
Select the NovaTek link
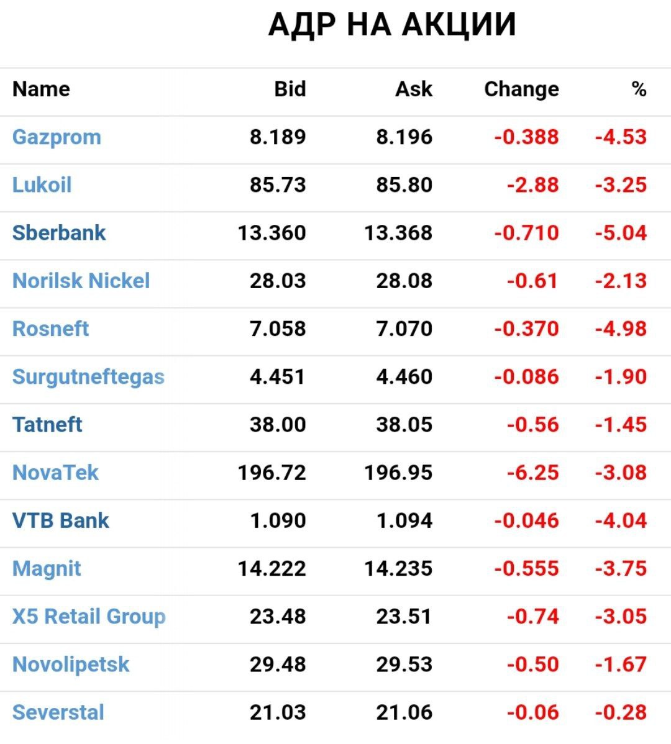55,473
